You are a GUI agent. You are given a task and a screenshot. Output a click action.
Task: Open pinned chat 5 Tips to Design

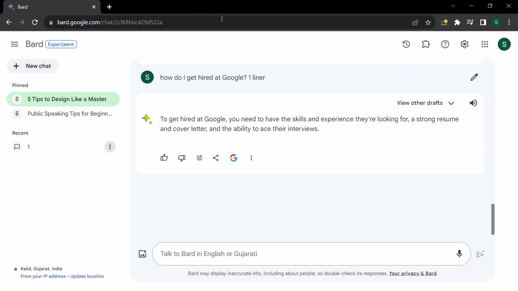[64, 99]
